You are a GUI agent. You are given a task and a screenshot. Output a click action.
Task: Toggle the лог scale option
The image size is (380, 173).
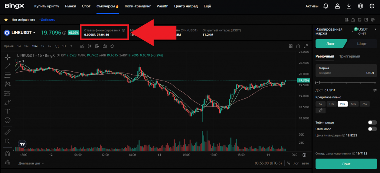pos(297,163)
